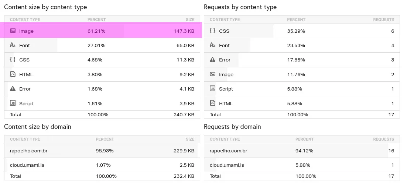Image resolution: width=407 pixels, height=187 pixels.
Task: Click the CSS braces icon in content size table
Action: (x=13, y=60)
